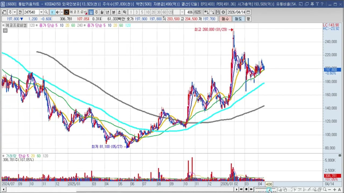Rewind the chart replay
This screenshot has width=344, height=193.
tap(241, 190)
